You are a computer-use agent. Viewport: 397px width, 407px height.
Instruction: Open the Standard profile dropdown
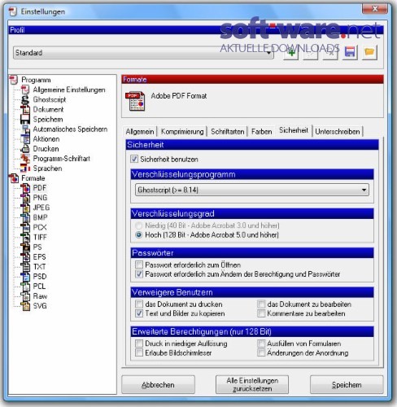[143, 53]
